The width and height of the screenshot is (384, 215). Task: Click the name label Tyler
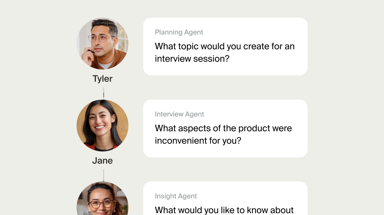coord(102,79)
